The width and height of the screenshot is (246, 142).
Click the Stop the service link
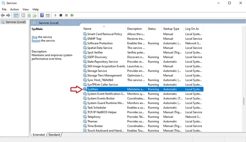(x=34, y=37)
